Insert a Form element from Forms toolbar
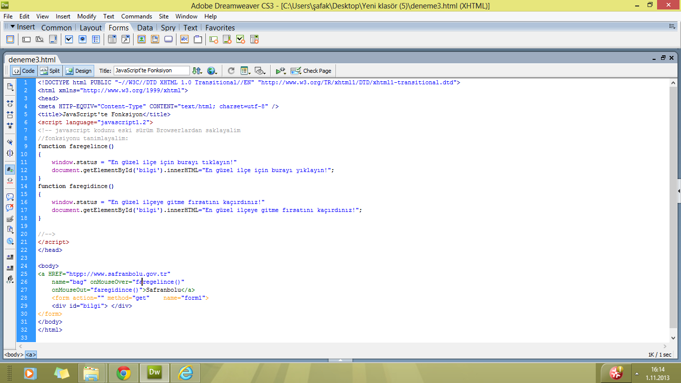The width and height of the screenshot is (681, 383). (10, 39)
